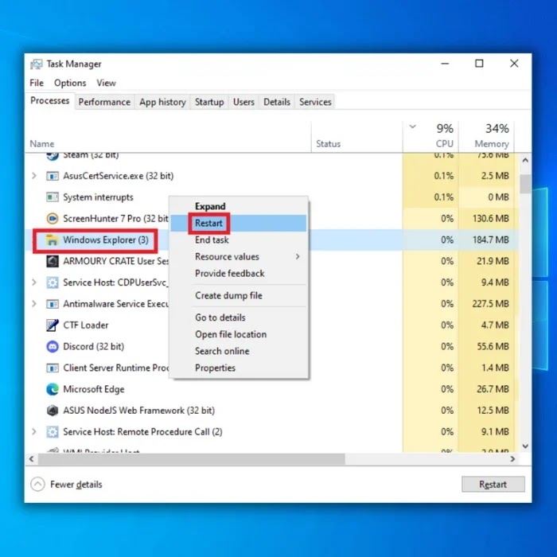Image resolution: width=557 pixels, height=557 pixels.
Task: Select the System interrupts process row
Action: tap(272, 197)
